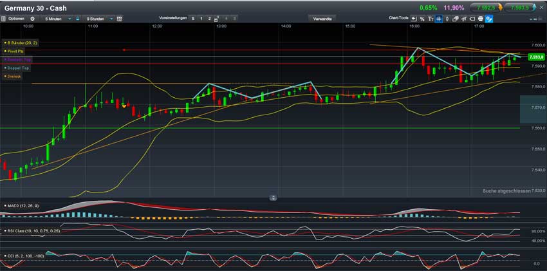Click the 0,65% change value
The height and width of the screenshot is (271, 547).
click(x=429, y=8)
